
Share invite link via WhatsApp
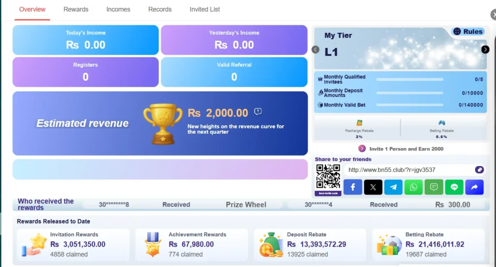pyautogui.click(x=414, y=187)
